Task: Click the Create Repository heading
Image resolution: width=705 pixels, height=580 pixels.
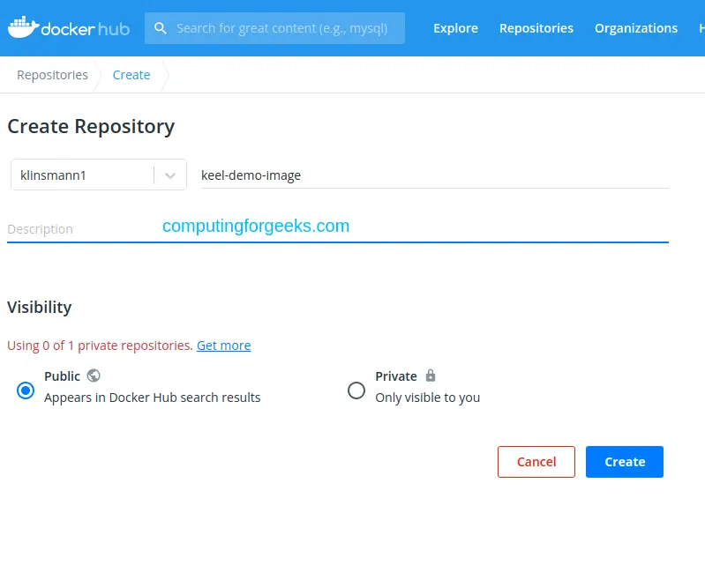Action: pyautogui.click(x=91, y=126)
